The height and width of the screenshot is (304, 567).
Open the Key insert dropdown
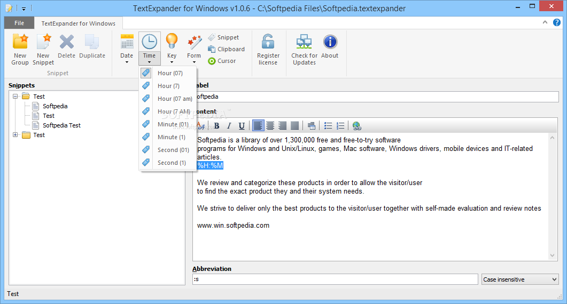pos(172,49)
